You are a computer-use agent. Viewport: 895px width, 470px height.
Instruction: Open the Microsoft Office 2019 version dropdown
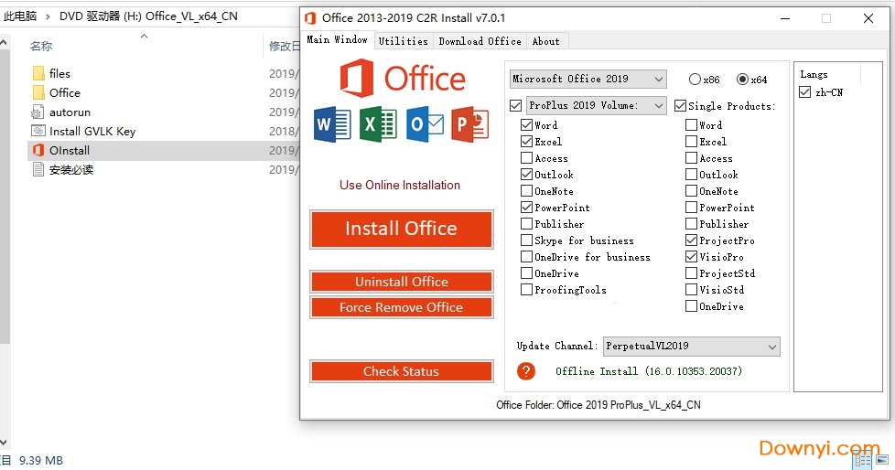pyautogui.click(x=588, y=80)
